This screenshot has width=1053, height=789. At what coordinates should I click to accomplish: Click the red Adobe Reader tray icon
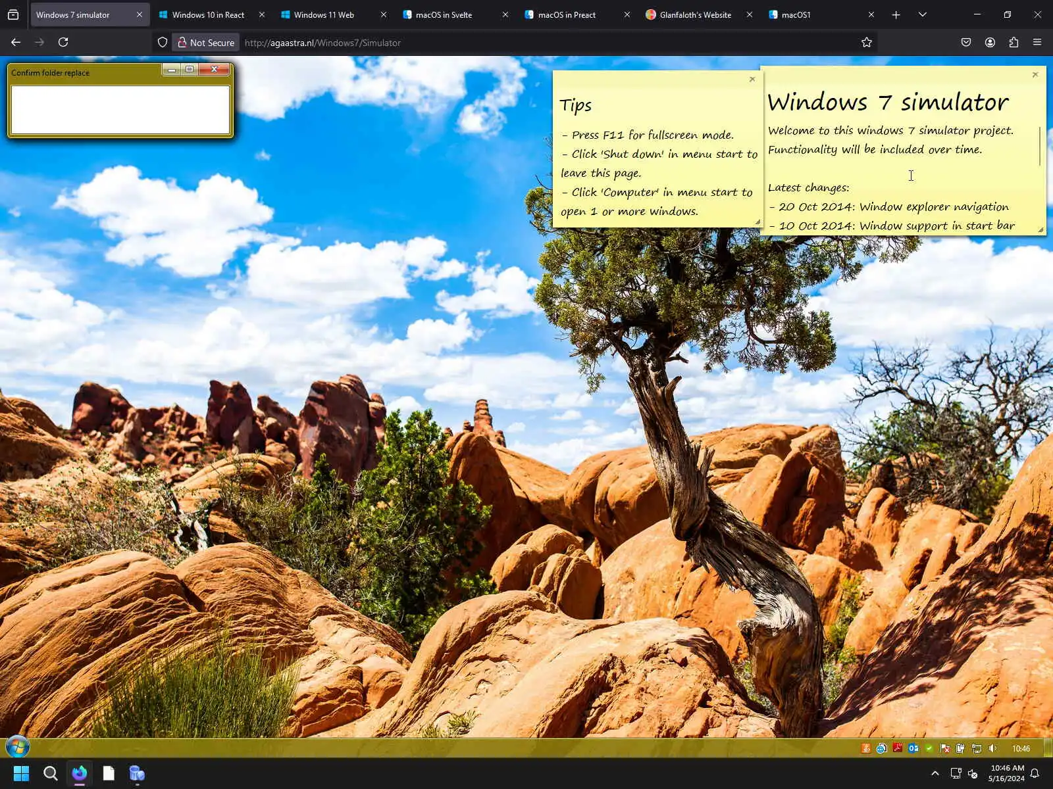pos(897,748)
